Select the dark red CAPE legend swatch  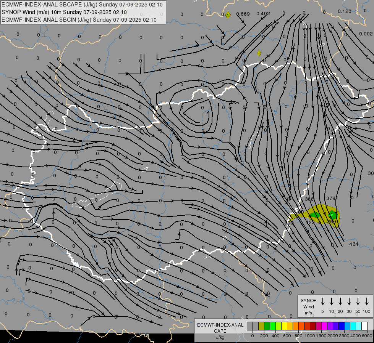[313, 326]
